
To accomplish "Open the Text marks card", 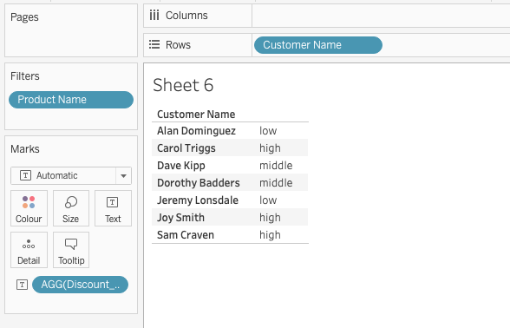I will [x=113, y=208].
